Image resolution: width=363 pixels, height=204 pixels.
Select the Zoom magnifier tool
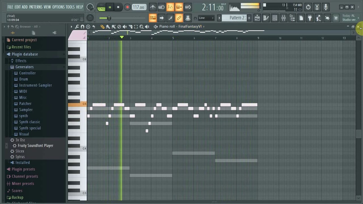click(x=142, y=27)
